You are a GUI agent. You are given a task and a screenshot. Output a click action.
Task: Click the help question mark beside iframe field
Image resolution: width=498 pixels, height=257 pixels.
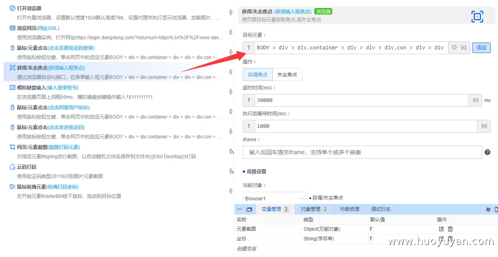click(487, 152)
